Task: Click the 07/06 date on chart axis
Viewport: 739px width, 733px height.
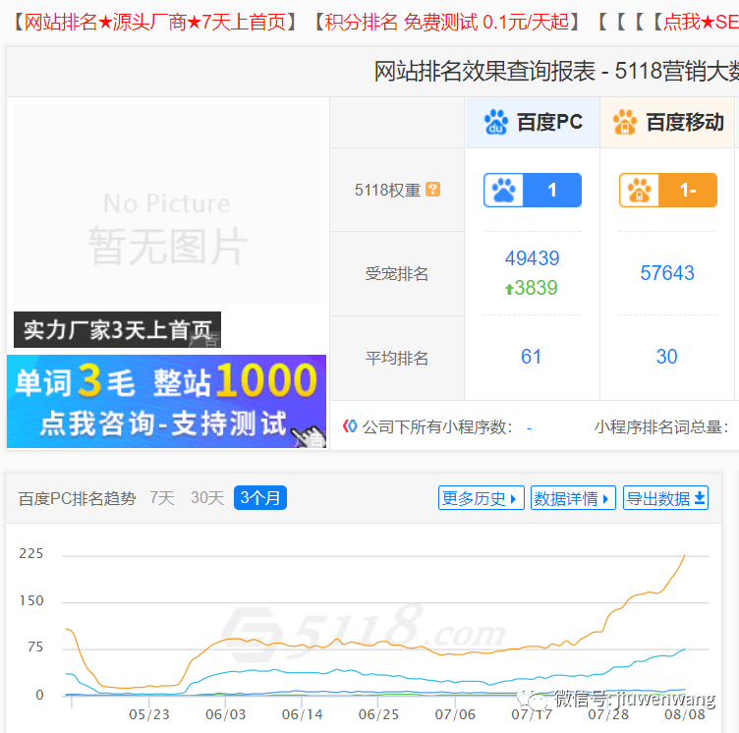Action: (455, 714)
